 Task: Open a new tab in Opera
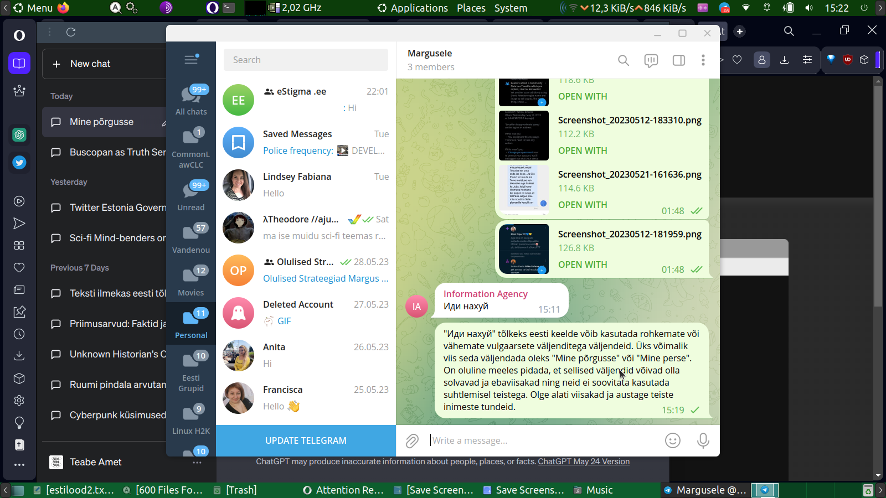740,32
